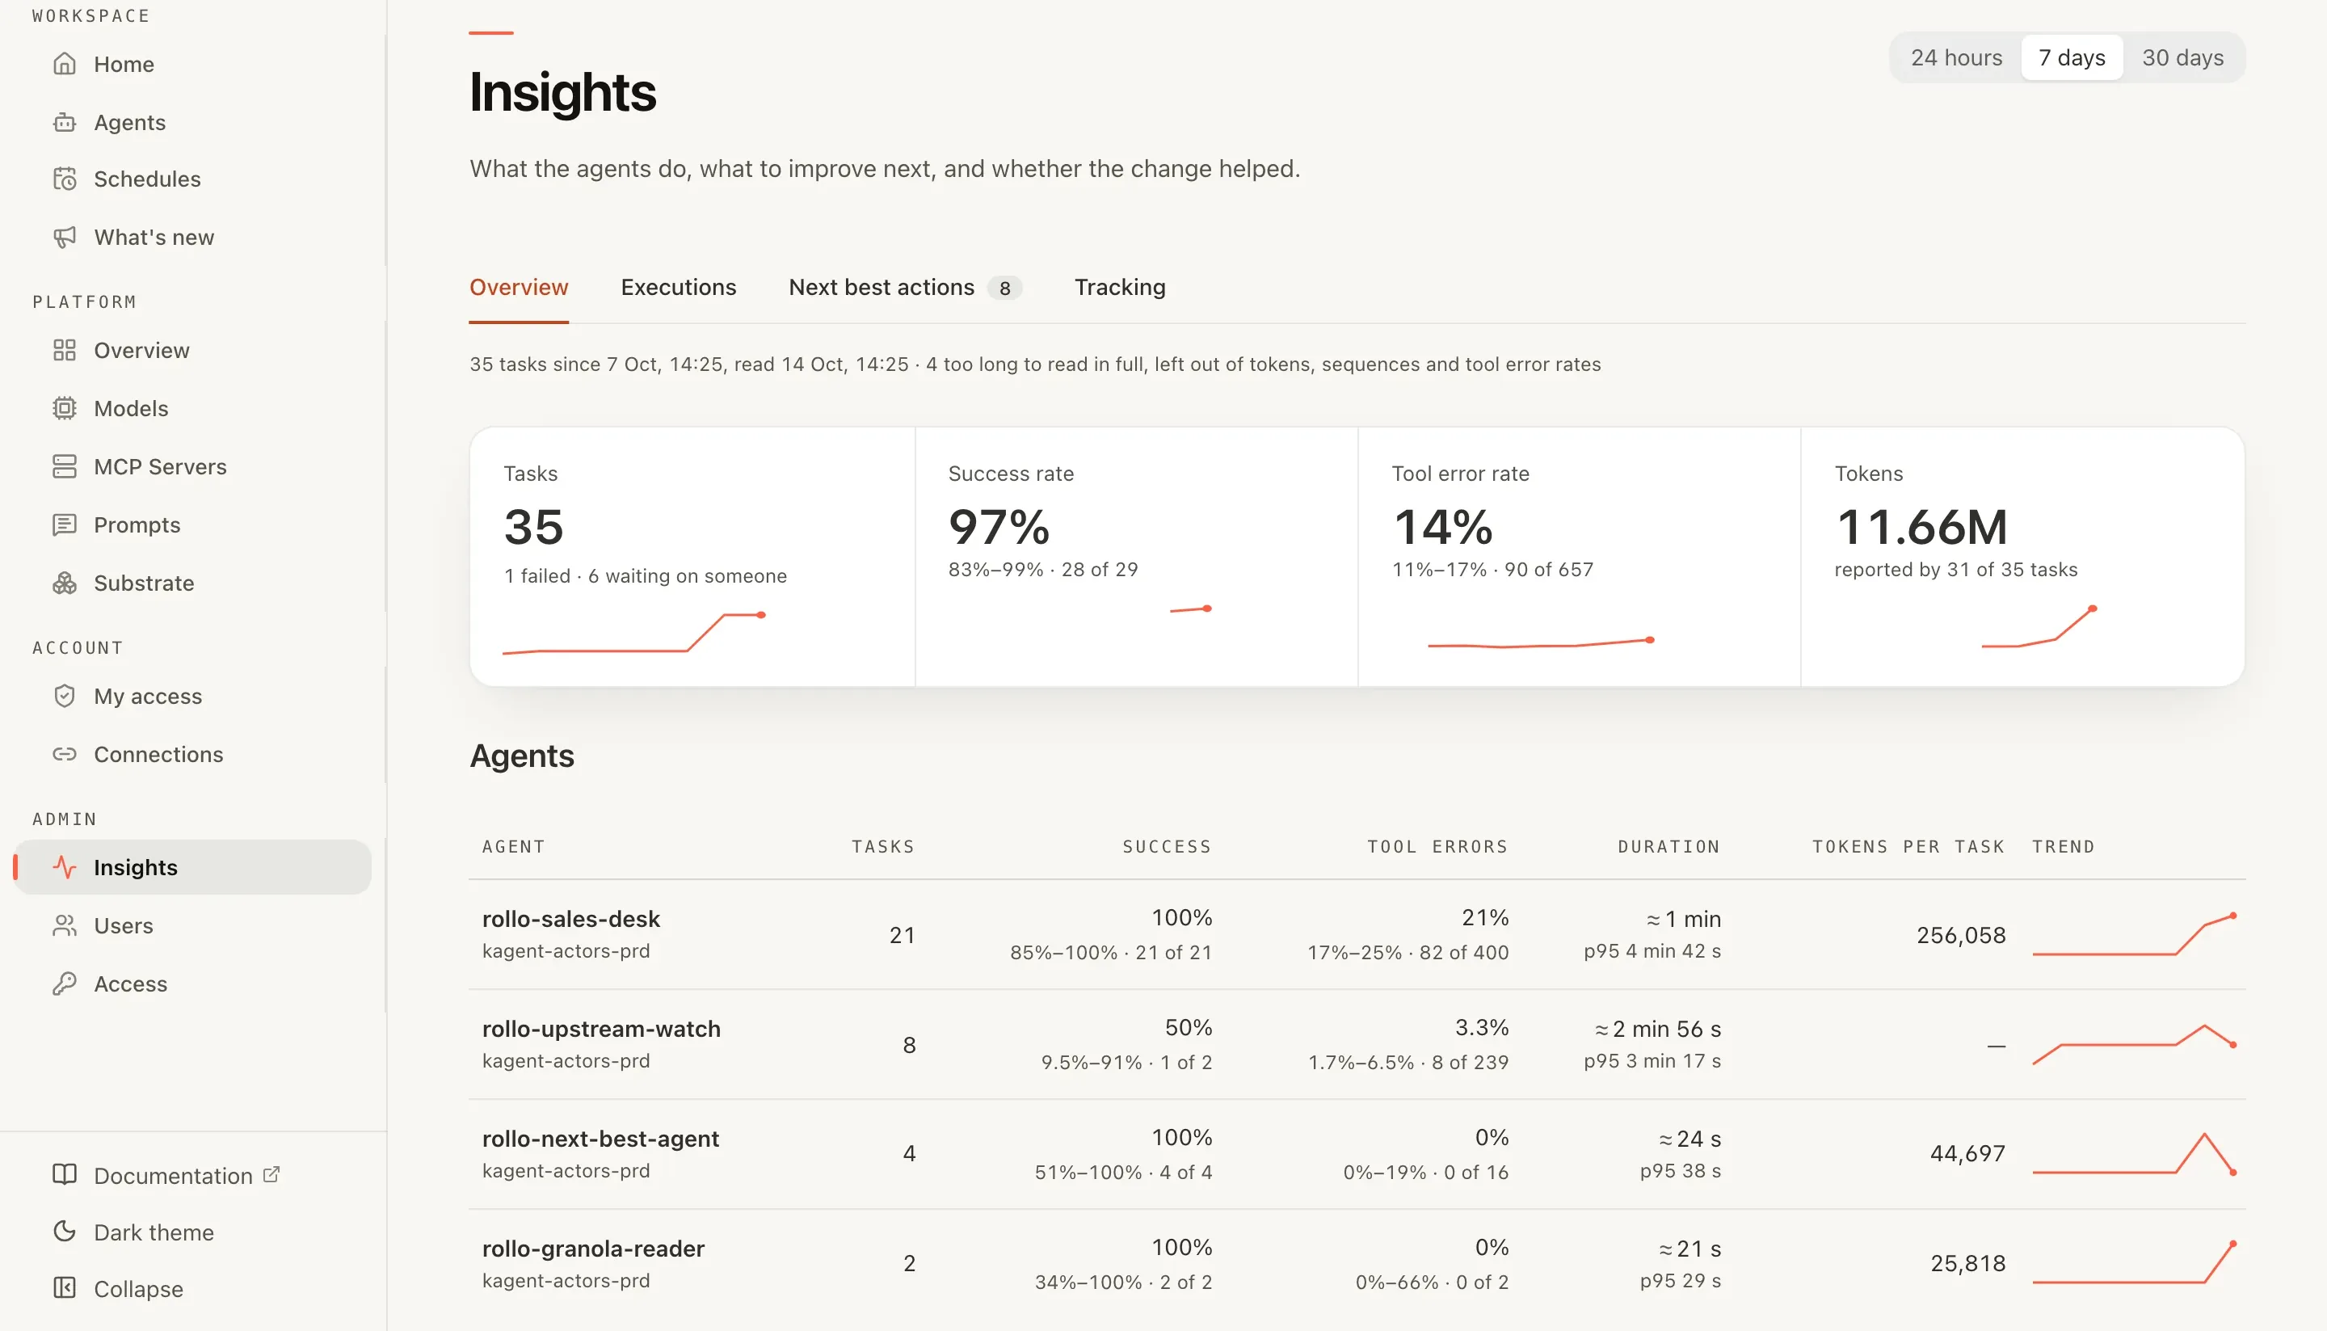
Task: Click 'reported by 31 of 35 tasks'
Action: 1955,570
